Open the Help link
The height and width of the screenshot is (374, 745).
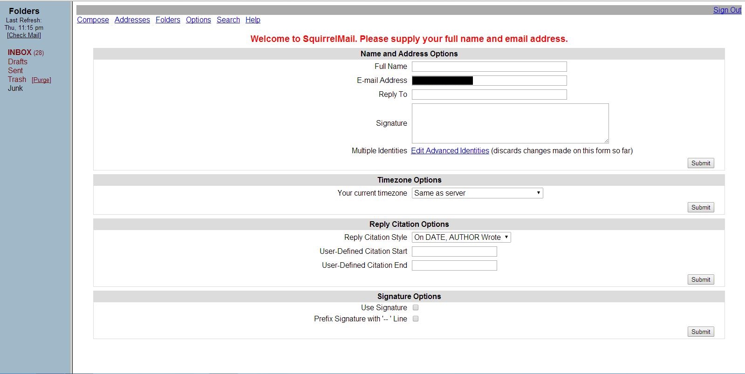[x=253, y=20]
